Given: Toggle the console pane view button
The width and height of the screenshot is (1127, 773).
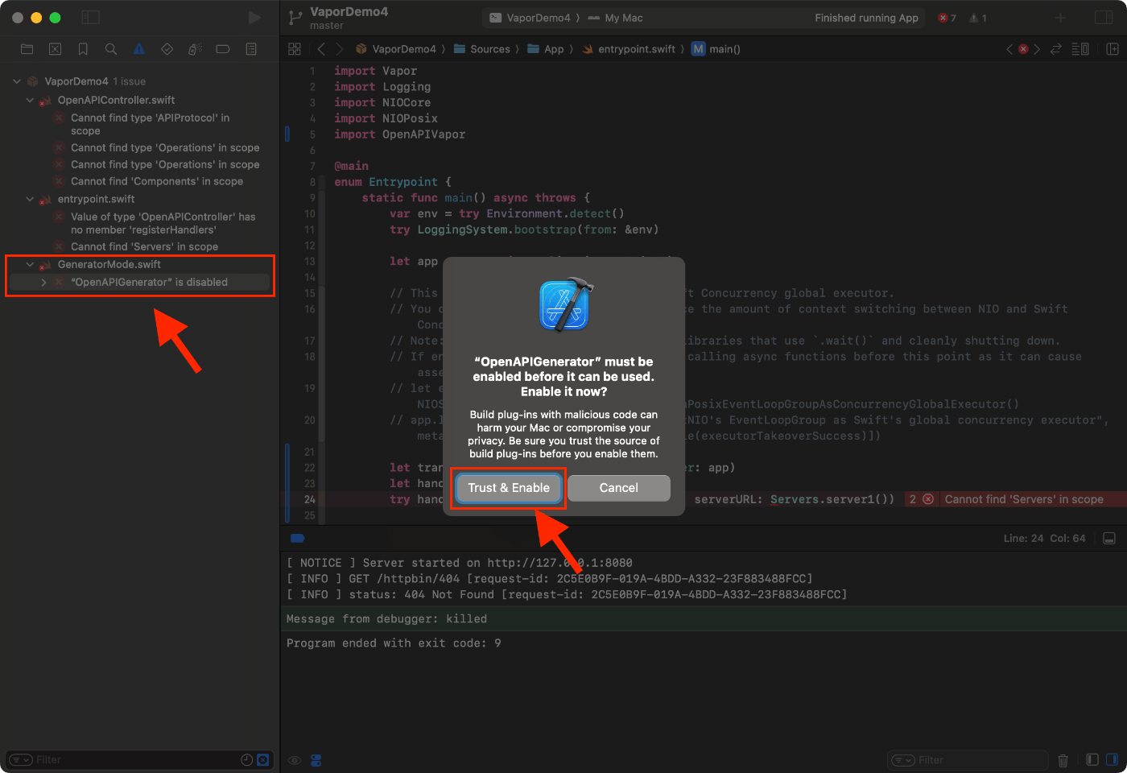Looking at the screenshot, I should (x=1112, y=759).
